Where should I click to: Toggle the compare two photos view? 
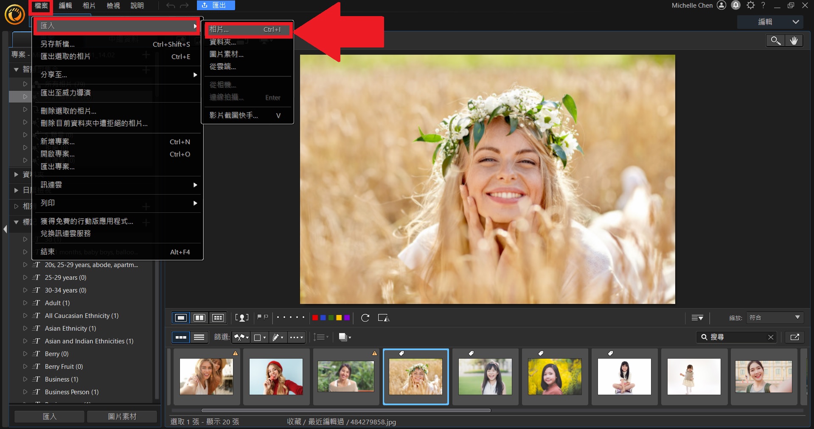(199, 318)
